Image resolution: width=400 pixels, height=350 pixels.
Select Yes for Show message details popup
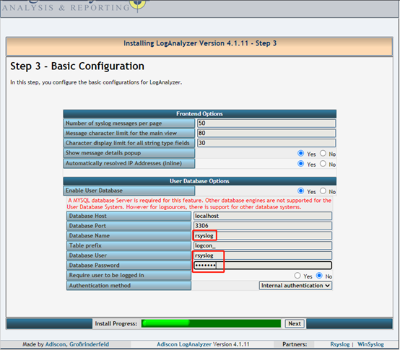click(301, 153)
